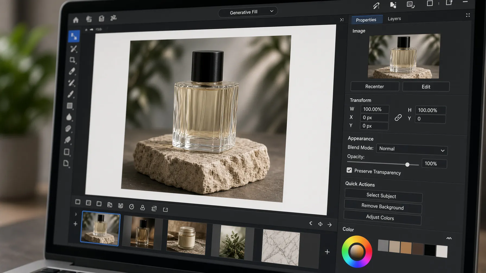Go to previous thumbnail with left arrow
Image resolution: width=486 pixels, height=273 pixels.
click(x=311, y=223)
